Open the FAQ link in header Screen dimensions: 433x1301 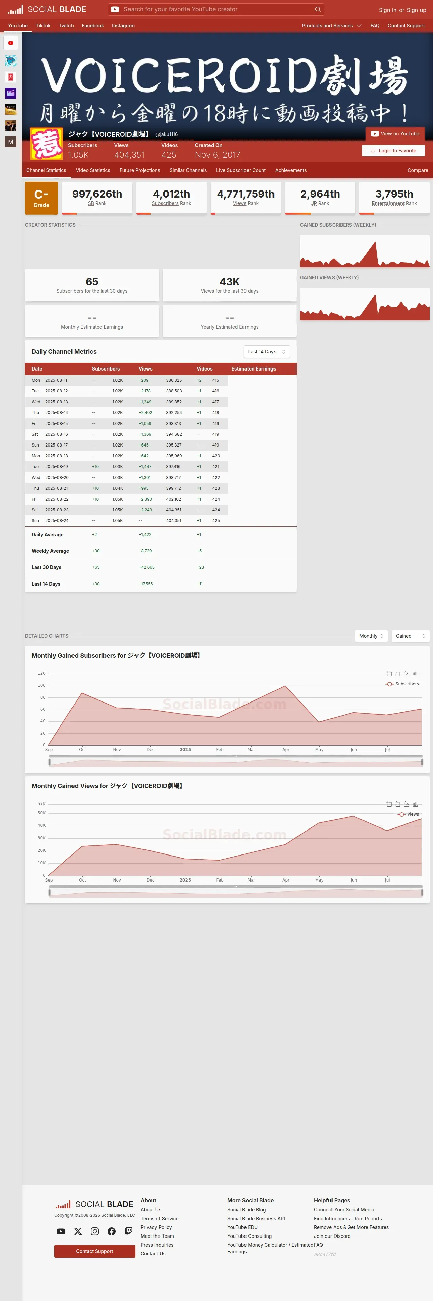(375, 26)
